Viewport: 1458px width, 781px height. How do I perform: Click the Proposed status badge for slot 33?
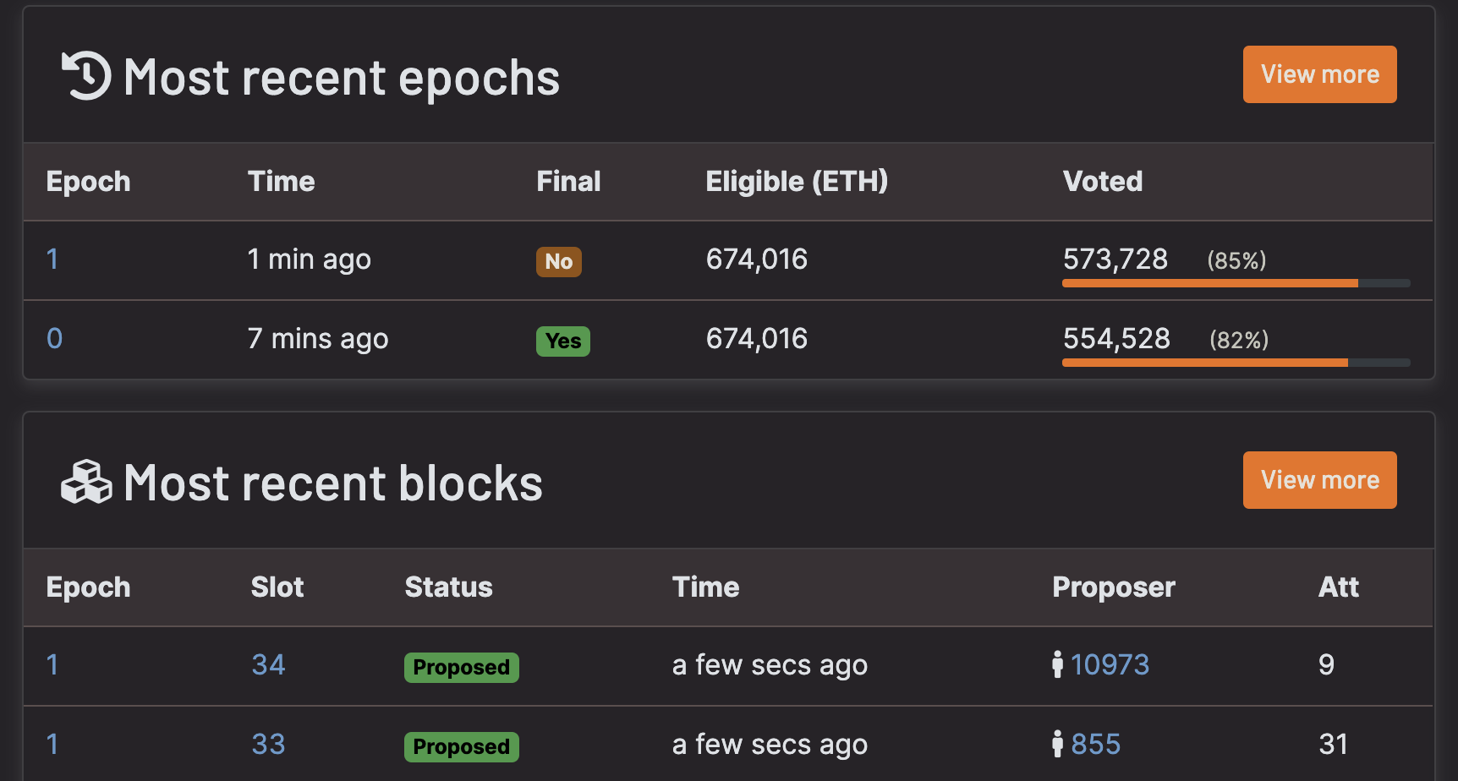pos(461,746)
